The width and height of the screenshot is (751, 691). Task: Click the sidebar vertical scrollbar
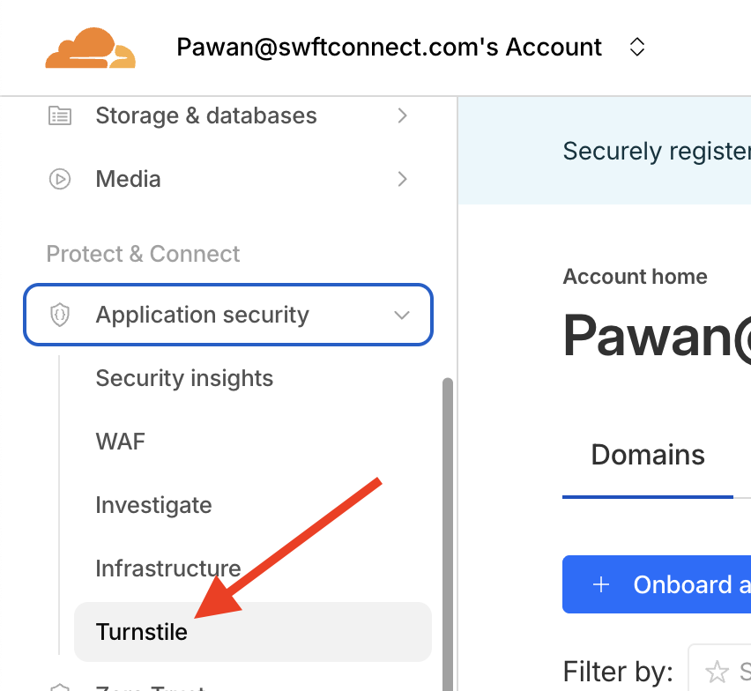point(448,529)
